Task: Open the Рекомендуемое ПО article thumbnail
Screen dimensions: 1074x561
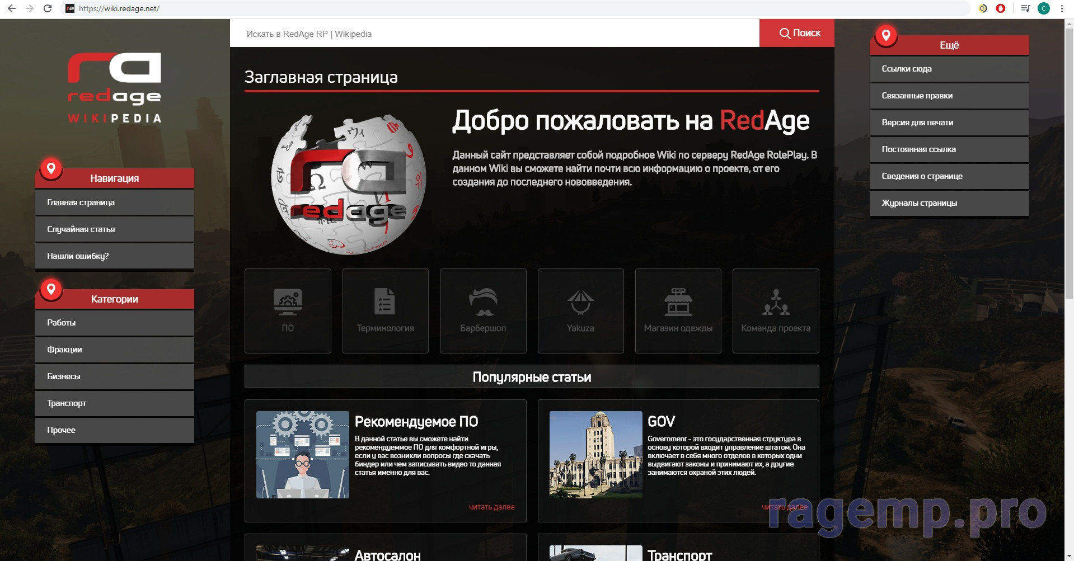Action: click(303, 455)
